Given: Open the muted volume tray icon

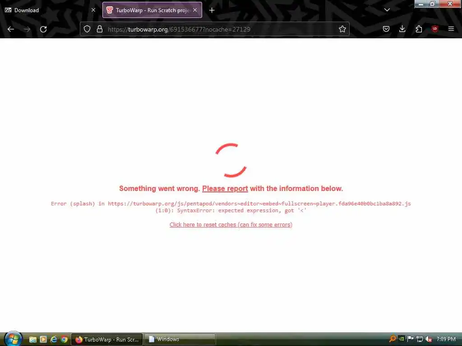Looking at the screenshot, I should (429, 339).
